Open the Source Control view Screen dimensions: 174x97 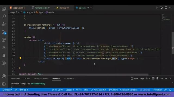(x=4, y=32)
